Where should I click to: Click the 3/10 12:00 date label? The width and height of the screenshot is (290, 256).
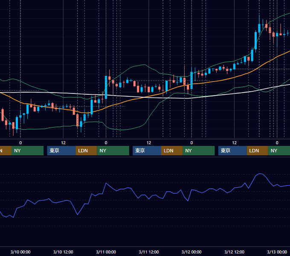[x=63, y=252]
